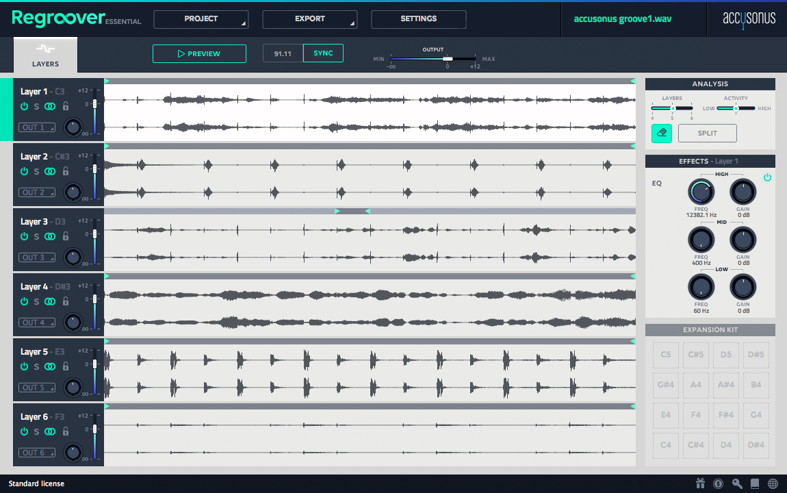Toggle the EQ effects power button
The height and width of the screenshot is (493, 787).
[x=767, y=177]
